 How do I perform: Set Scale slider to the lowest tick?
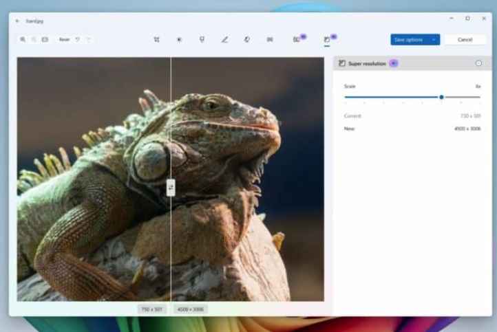point(345,97)
